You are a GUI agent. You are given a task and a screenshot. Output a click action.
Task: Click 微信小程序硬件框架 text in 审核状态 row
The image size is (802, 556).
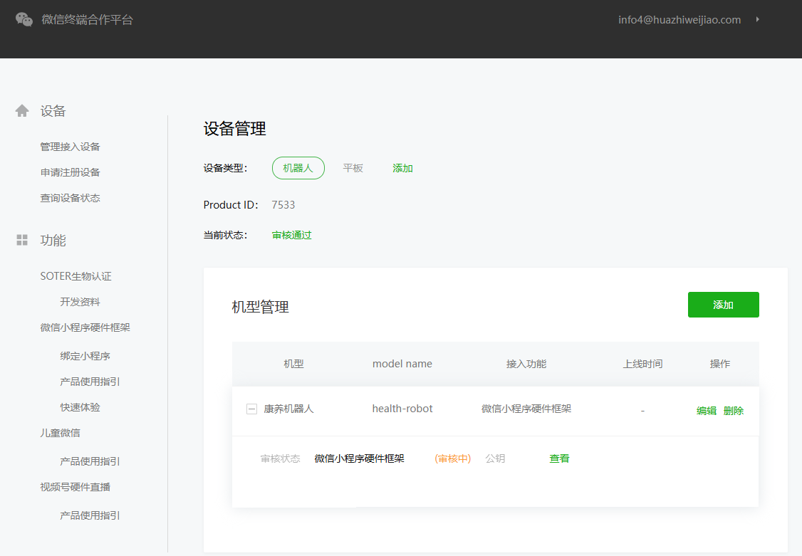point(360,458)
